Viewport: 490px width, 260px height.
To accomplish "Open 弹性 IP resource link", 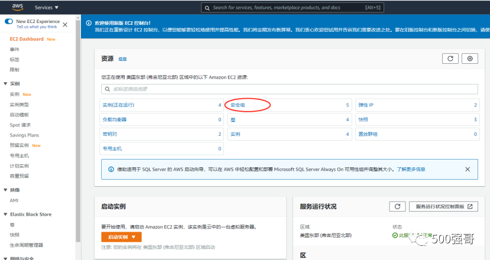I will (366, 105).
